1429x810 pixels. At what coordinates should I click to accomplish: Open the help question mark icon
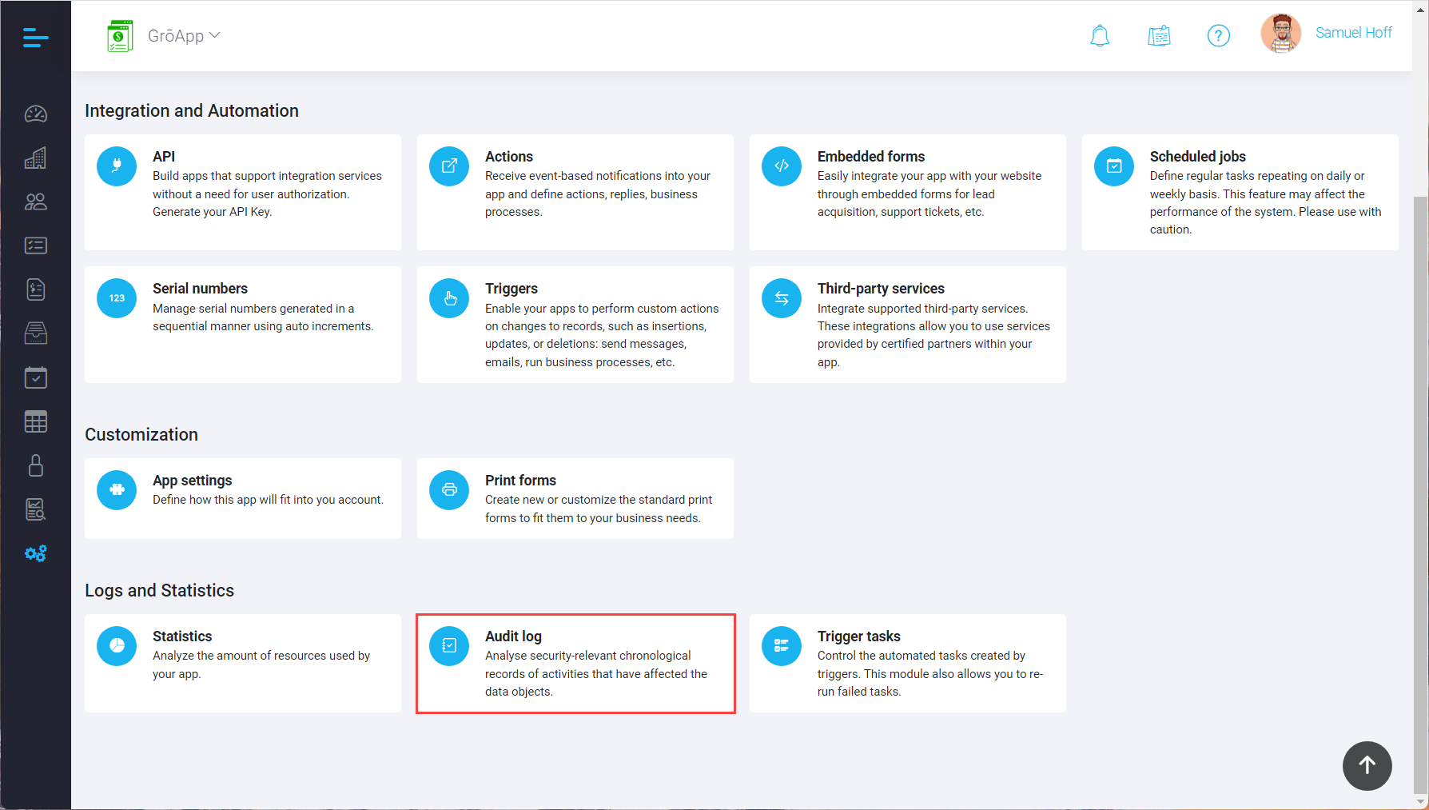pos(1218,35)
